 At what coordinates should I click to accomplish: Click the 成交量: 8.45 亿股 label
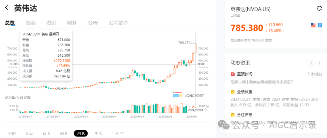(18, 97)
